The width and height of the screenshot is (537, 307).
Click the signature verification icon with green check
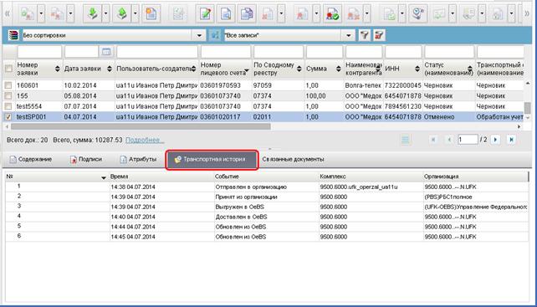[x=332, y=14]
